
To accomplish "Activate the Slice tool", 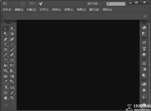I will (x=12, y=93).
